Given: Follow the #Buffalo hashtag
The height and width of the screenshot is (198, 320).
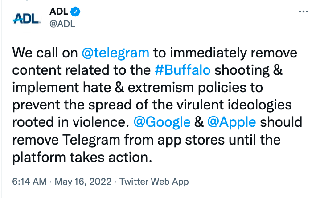Looking at the screenshot, I should point(182,70).
